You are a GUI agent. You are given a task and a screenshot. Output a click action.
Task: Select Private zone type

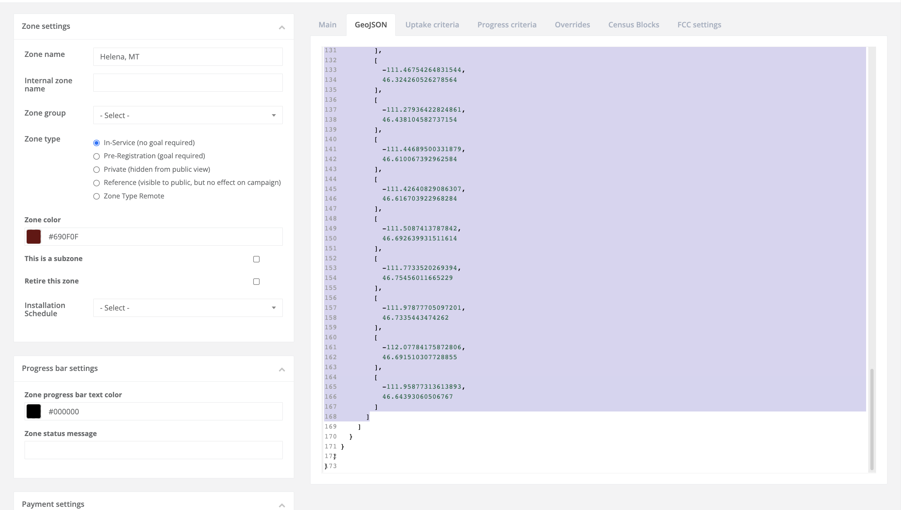pos(96,170)
